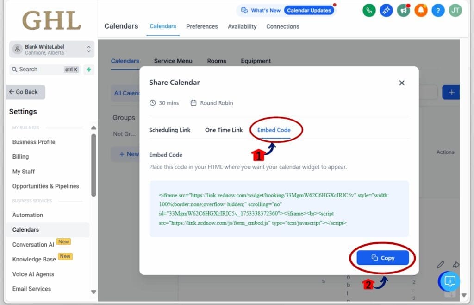Click the pencil edit icon in calendar row

click(x=441, y=265)
